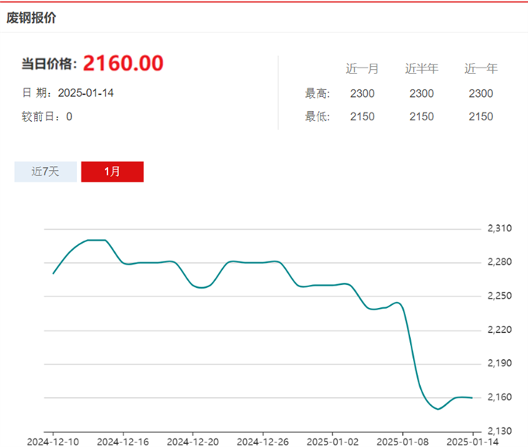Click x-axis label 2024-12-10

[x=53, y=442]
